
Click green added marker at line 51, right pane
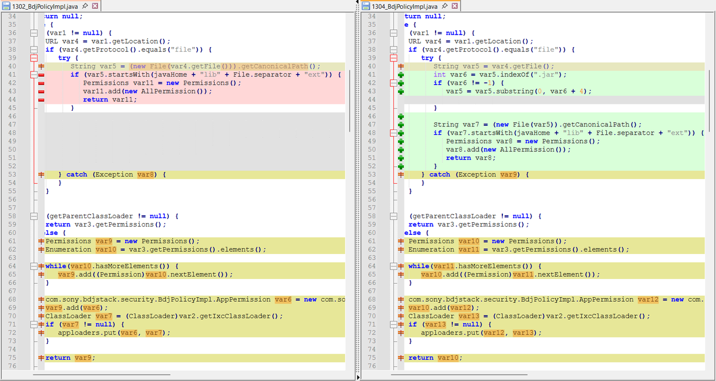(x=402, y=158)
